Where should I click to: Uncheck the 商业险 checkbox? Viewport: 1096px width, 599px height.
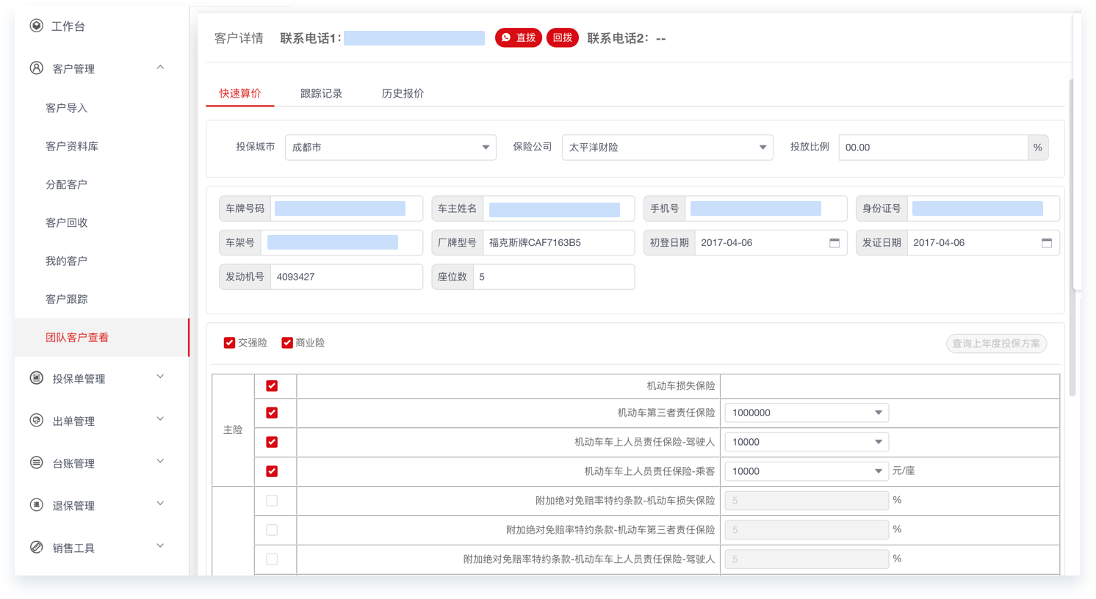click(287, 343)
